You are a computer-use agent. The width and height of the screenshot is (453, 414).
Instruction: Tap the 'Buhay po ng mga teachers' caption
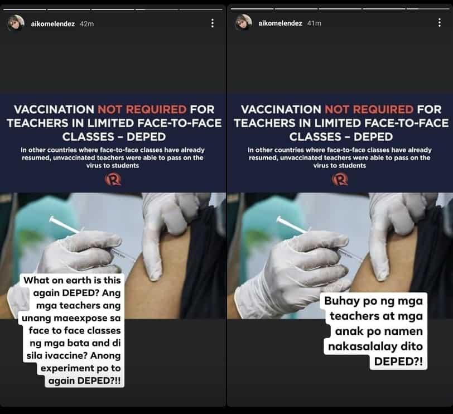point(375,331)
